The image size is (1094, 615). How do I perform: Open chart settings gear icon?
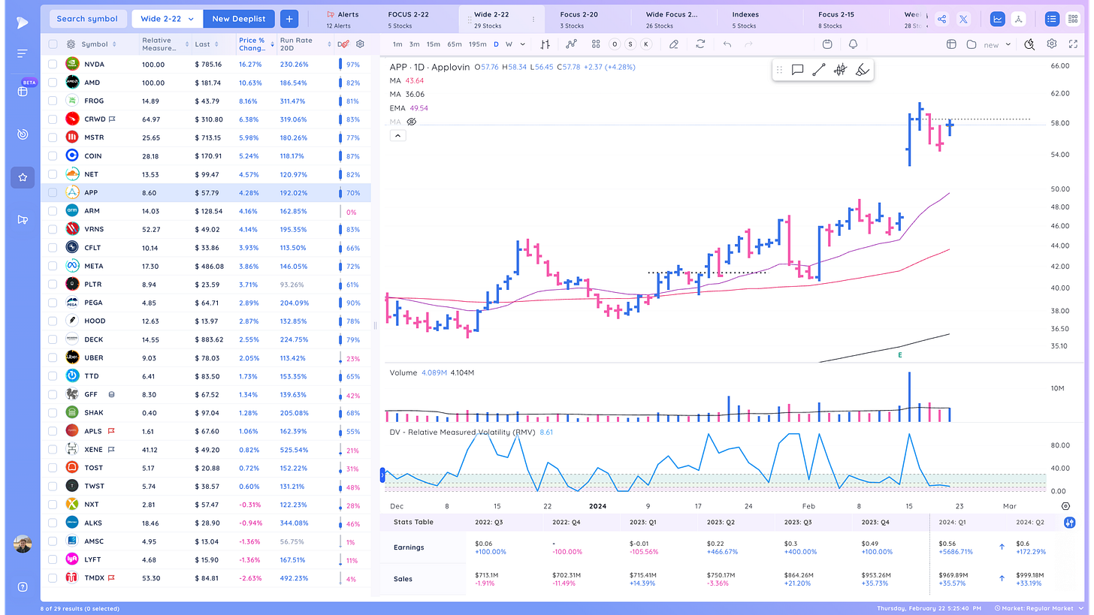click(x=1052, y=44)
